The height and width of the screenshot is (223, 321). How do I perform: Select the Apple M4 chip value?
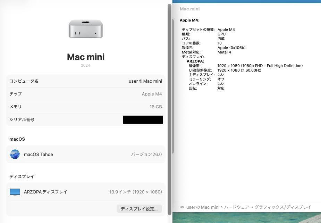coord(152,94)
